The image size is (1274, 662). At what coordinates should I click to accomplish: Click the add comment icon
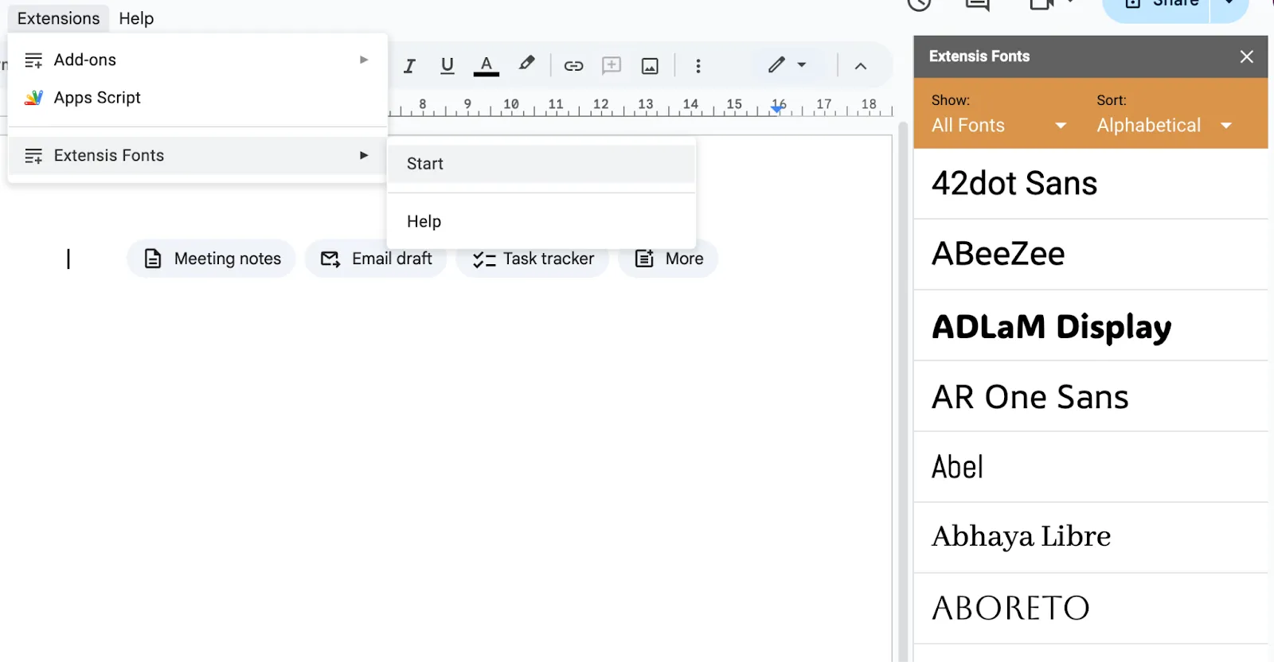pyautogui.click(x=612, y=66)
